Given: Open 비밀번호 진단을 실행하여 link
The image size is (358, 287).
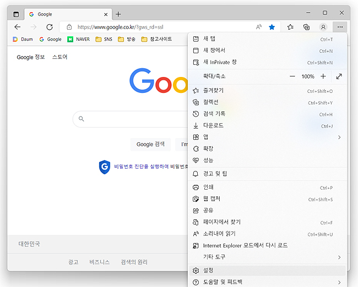Looking at the screenshot, I should 141,167.
